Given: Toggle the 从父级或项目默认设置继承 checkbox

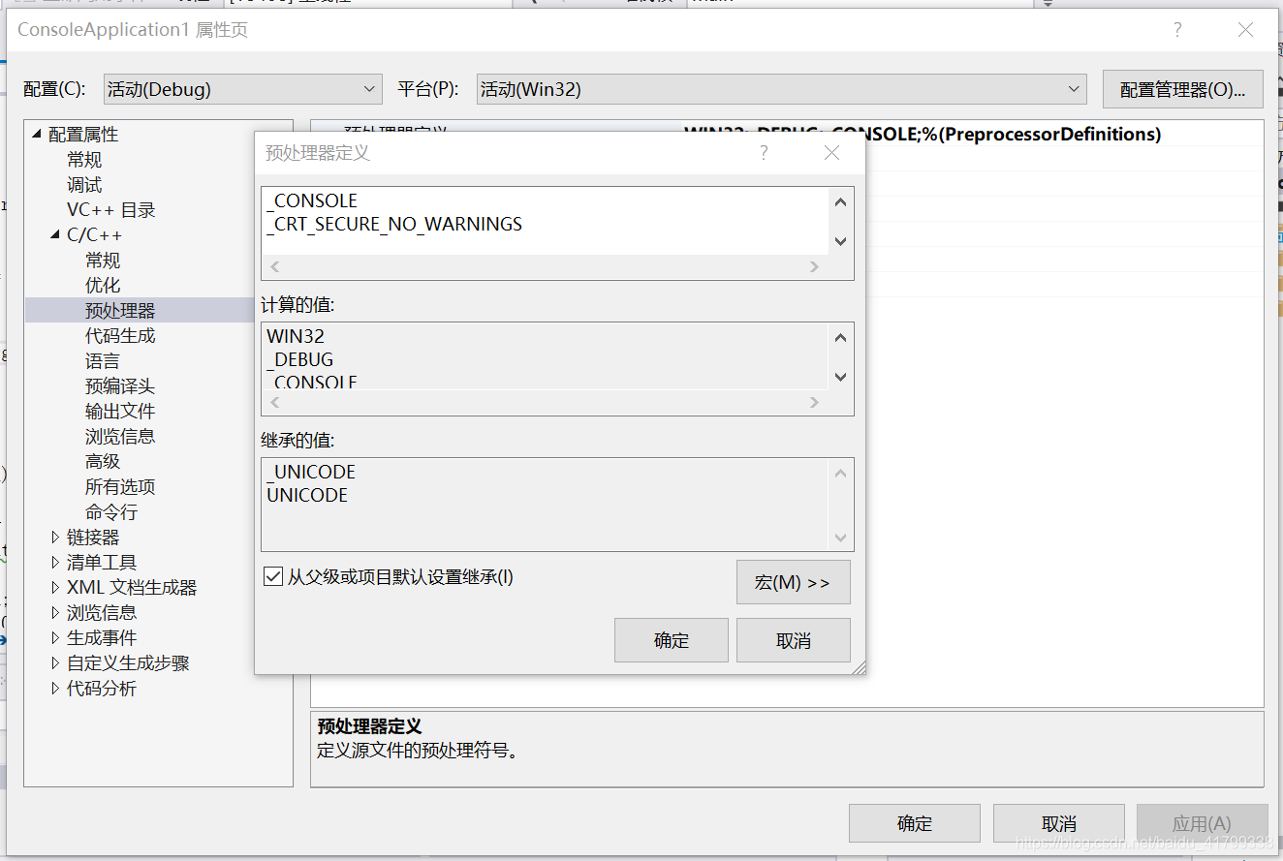Looking at the screenshot, I should (272, 576).
